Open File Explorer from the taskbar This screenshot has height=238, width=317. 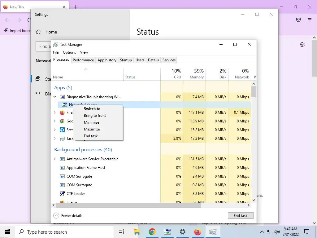click(x=137, y=232)
